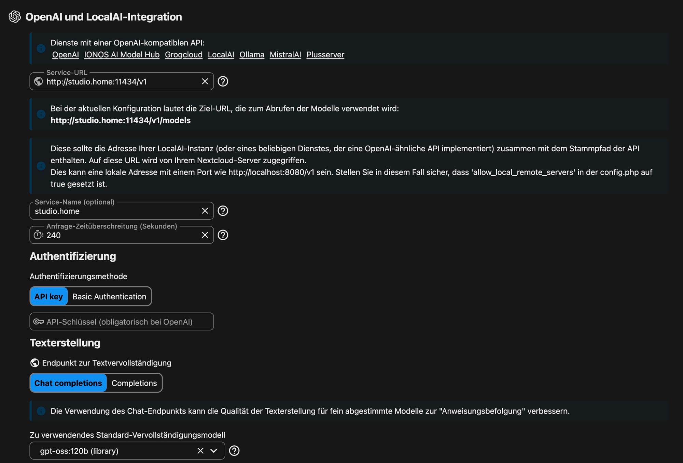The image size is (683, 463).
Task: Visit the MistralAI link
Action: point(285,55)
